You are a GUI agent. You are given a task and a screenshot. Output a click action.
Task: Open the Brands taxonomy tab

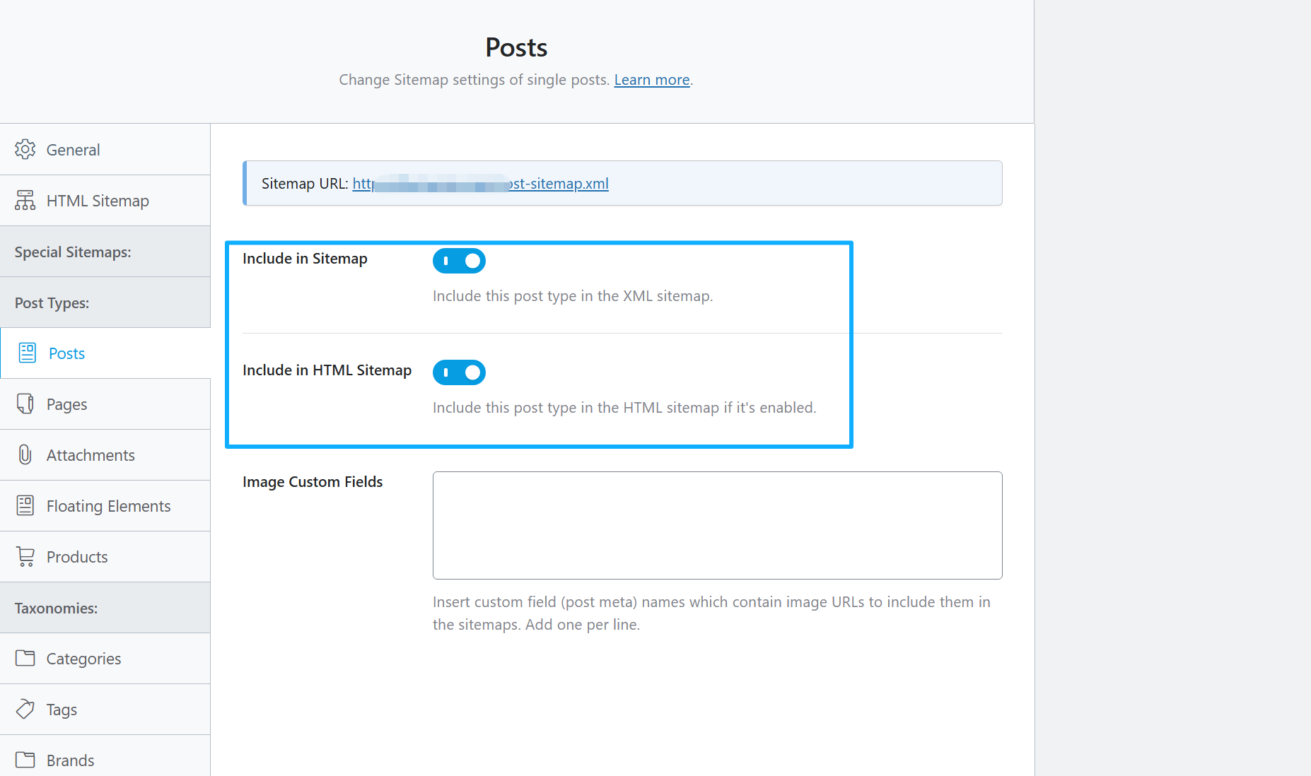[x=105, y=756]
